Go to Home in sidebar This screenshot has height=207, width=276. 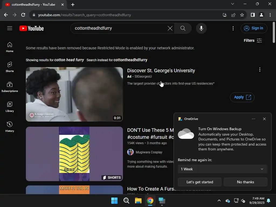(10, 47)
